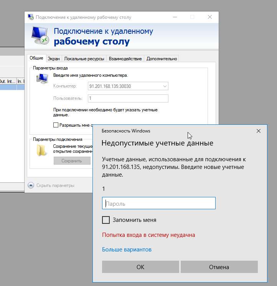Image resolution: width=277 pixels, height=286 pixels.
Task: Click Скрыть параметры label
Action: point(55,185)
